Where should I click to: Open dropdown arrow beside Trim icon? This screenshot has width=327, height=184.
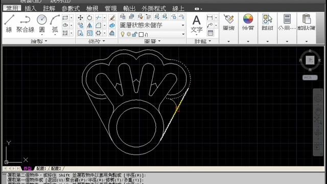point(104,17)
